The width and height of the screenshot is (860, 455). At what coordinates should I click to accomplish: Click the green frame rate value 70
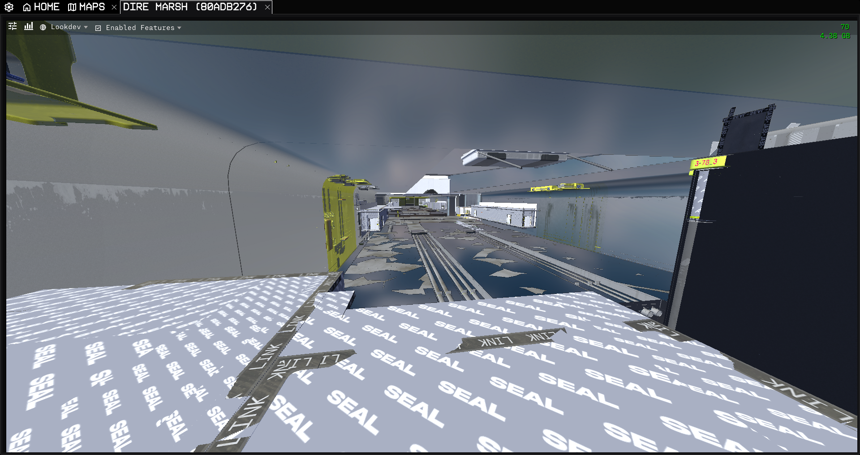(845, 27)
